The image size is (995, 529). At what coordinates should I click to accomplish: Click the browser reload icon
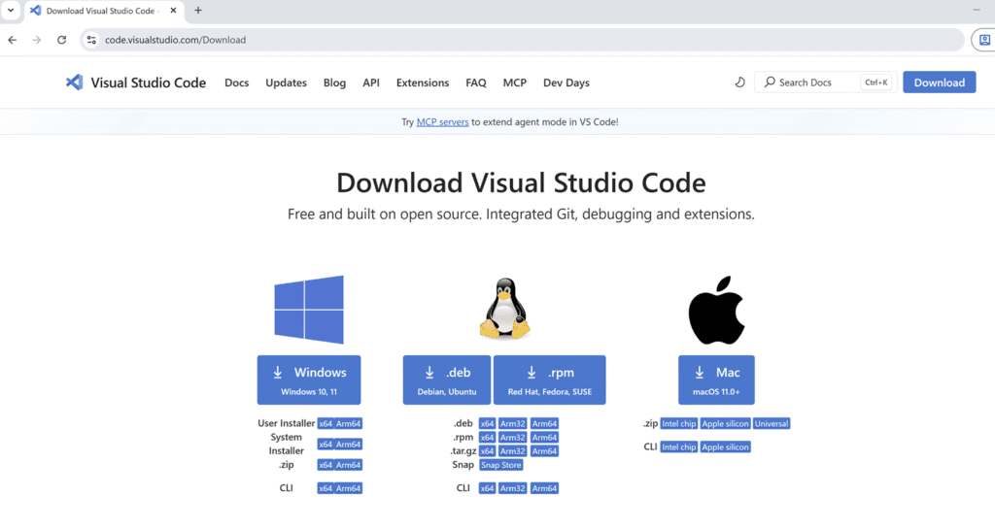61,40
